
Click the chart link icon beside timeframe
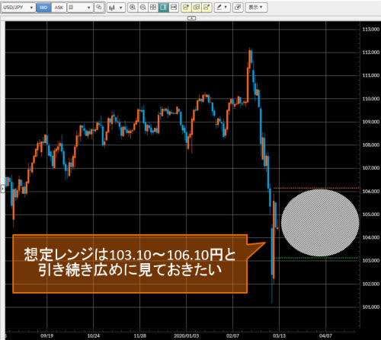[x=99, y=8]
